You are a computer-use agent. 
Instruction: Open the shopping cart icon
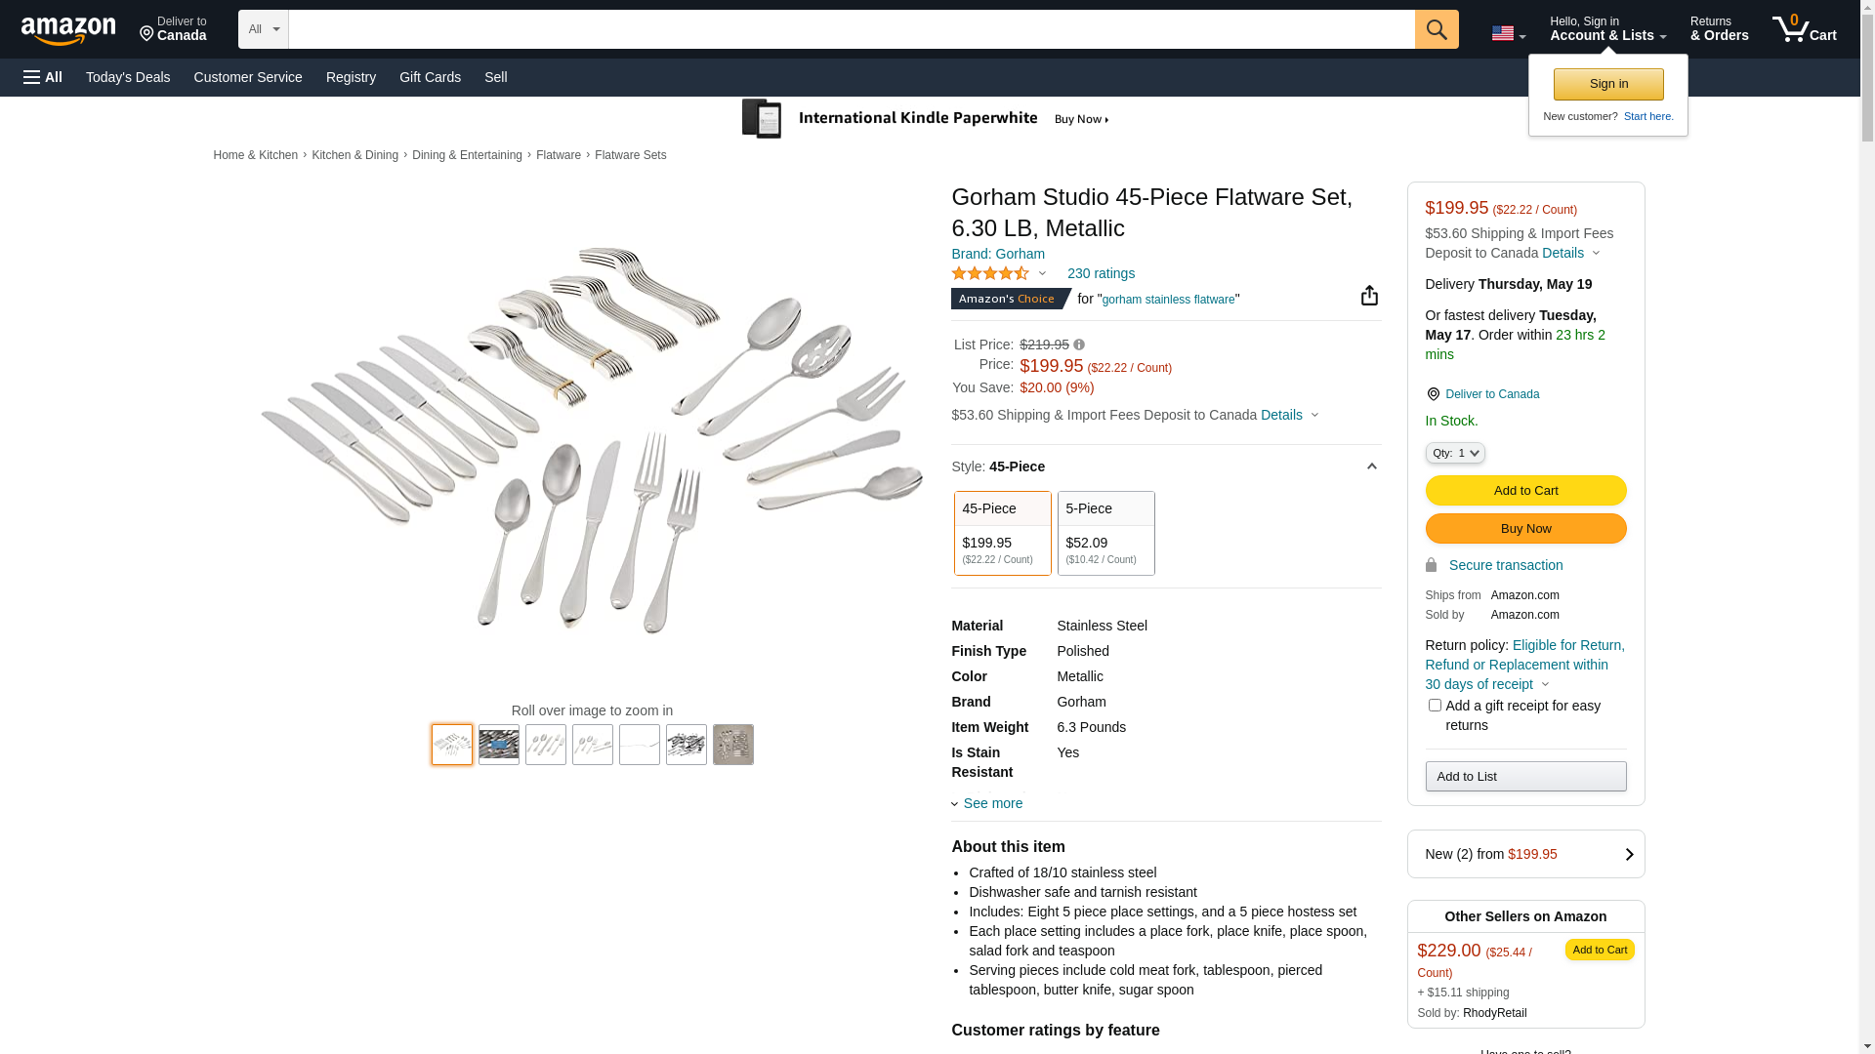(1804, 29)
